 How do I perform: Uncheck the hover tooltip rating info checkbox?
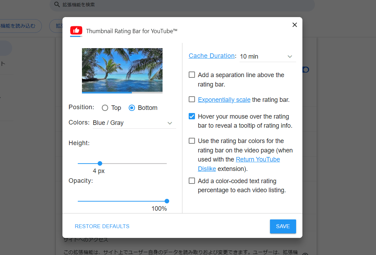coord(192,116)
